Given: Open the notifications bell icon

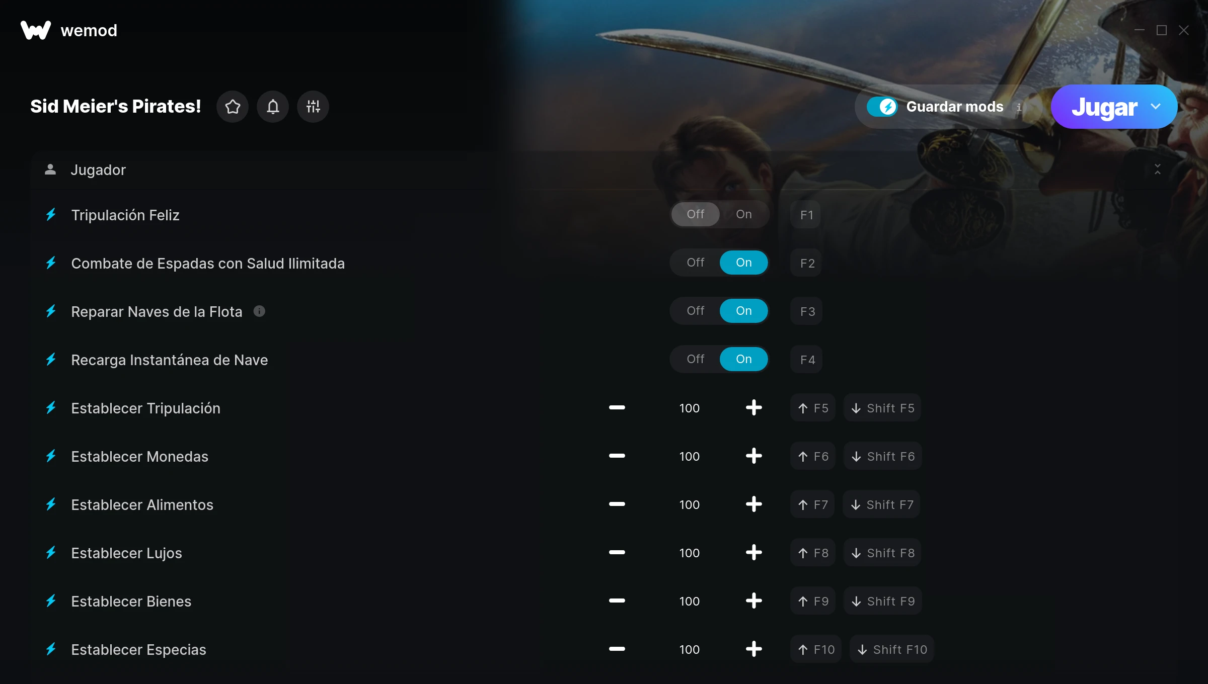Looking at the screenshot, I should tap(273, 107).
